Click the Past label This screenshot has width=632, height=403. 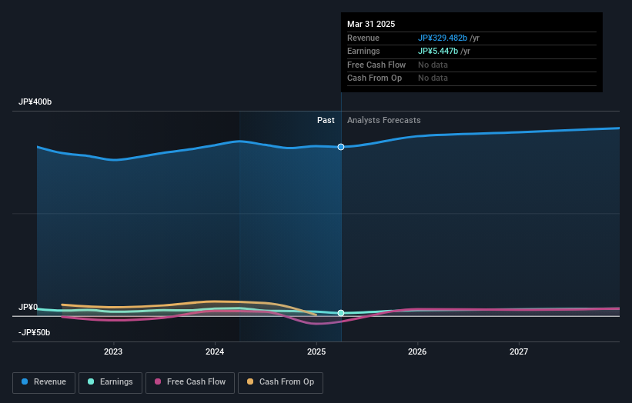coord(326,121)
